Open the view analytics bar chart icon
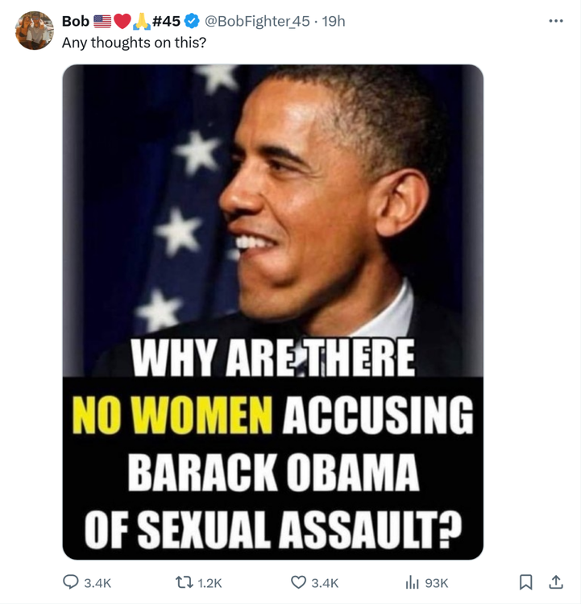581x604 pixels. coord(413,582)
